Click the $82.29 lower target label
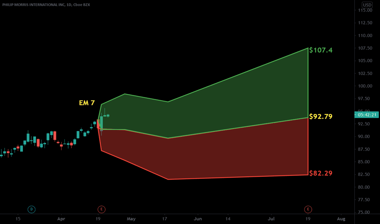Viewport: 380px width, 224px height. [320, 173]
